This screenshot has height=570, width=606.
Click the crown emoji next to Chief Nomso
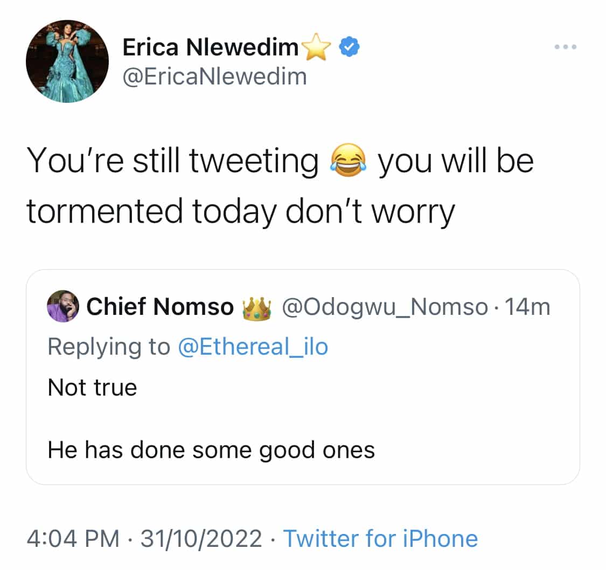(x=255, y=308)
